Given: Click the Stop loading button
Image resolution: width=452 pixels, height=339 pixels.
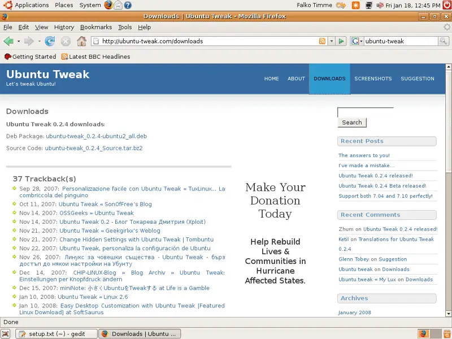Looking at the screenshot, I should coord(66,41).
